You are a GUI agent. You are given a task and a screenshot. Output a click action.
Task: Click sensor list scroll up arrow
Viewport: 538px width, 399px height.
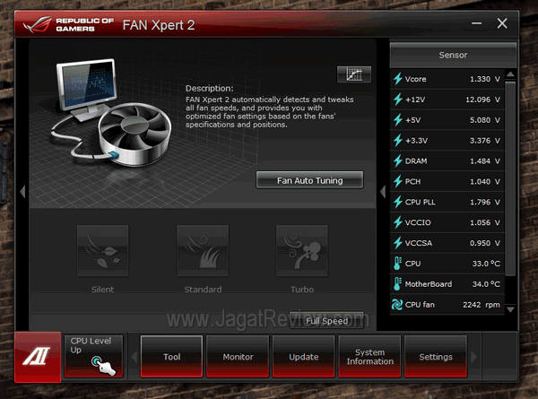click(510, 74)
